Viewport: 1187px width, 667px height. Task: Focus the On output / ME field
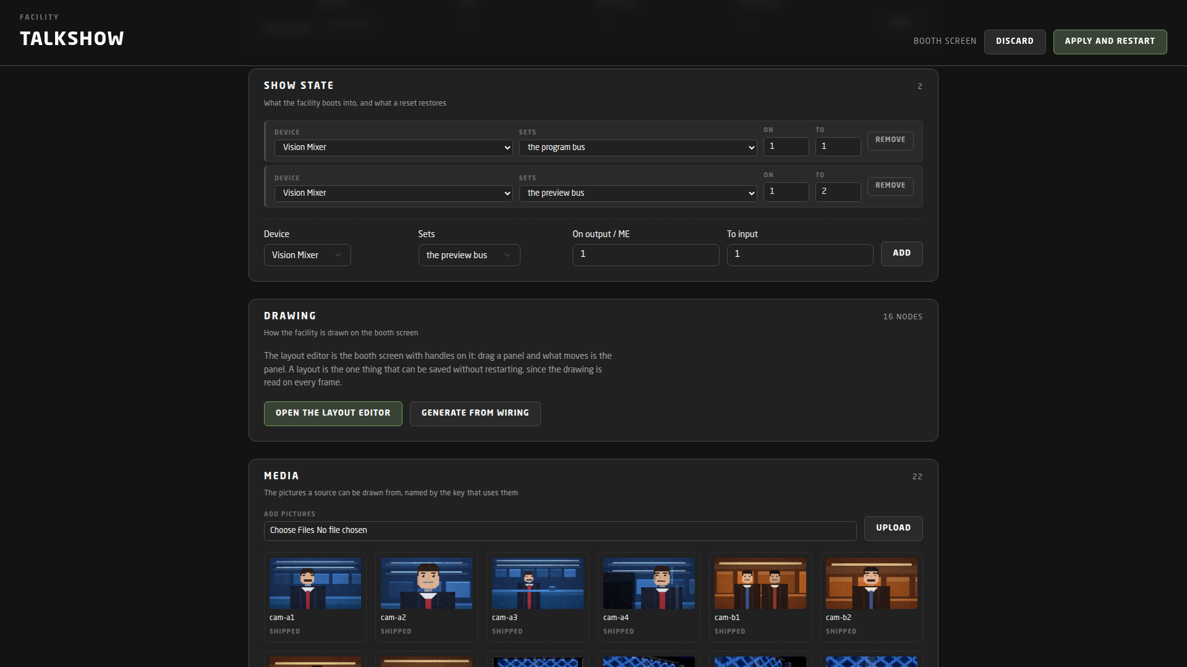tap(645, 254)
